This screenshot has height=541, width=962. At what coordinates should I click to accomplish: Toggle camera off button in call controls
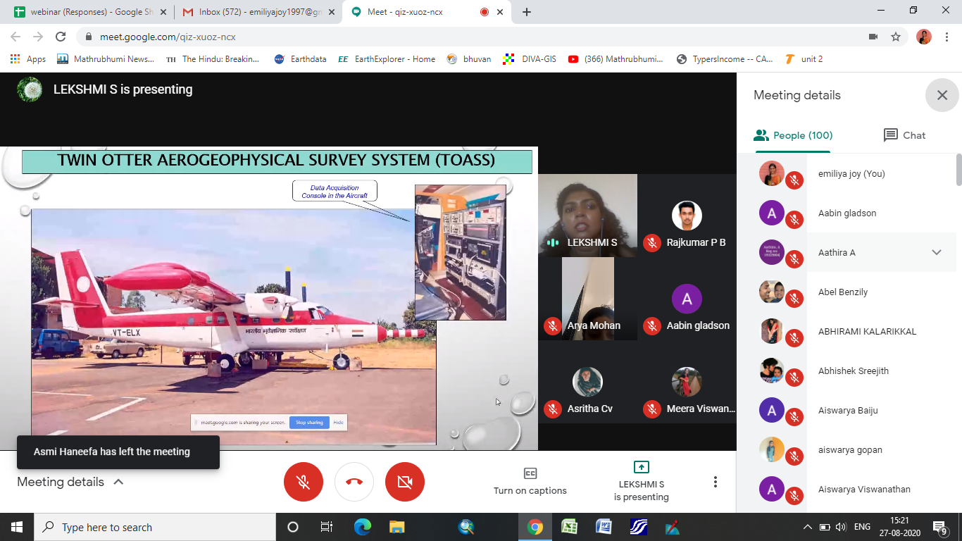click(404, 482)
